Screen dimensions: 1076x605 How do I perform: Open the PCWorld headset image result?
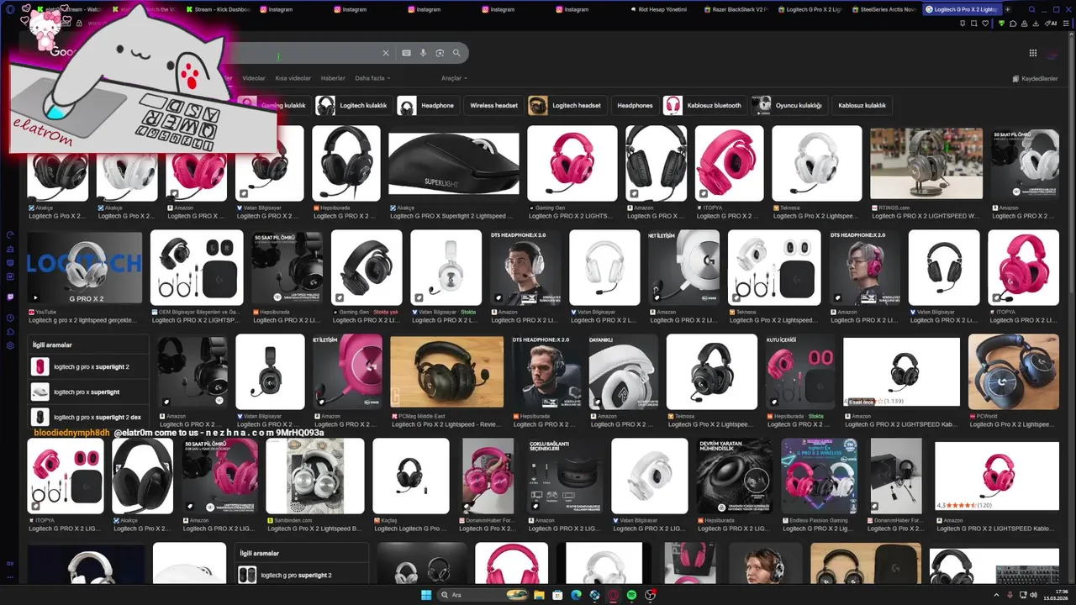pyautogui.click(x=1014, y=371)
